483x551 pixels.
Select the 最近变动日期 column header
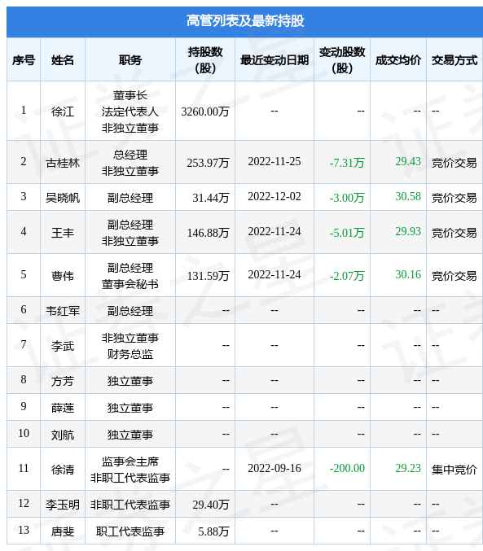point(274,59)
